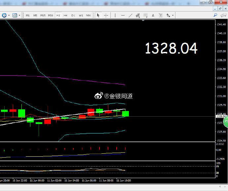Image resolution: width=228 pixels, height=191 pixels.
Task: Switch chart to M1 timeframe
Action: [28, 15]
